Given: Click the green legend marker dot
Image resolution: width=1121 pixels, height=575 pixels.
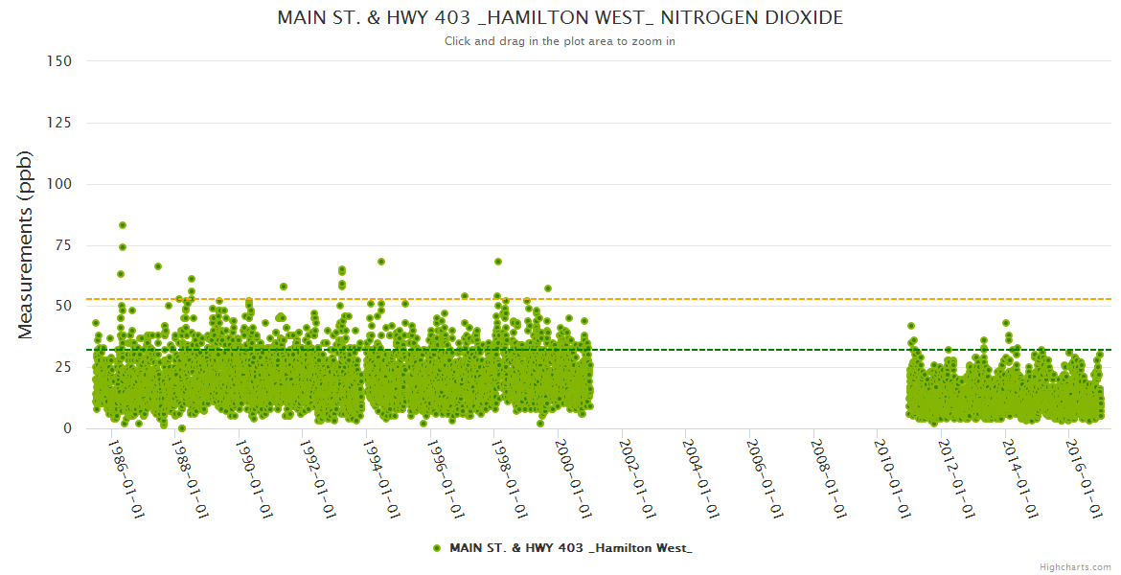Looking at the screenshot, I should pos(437,547).
